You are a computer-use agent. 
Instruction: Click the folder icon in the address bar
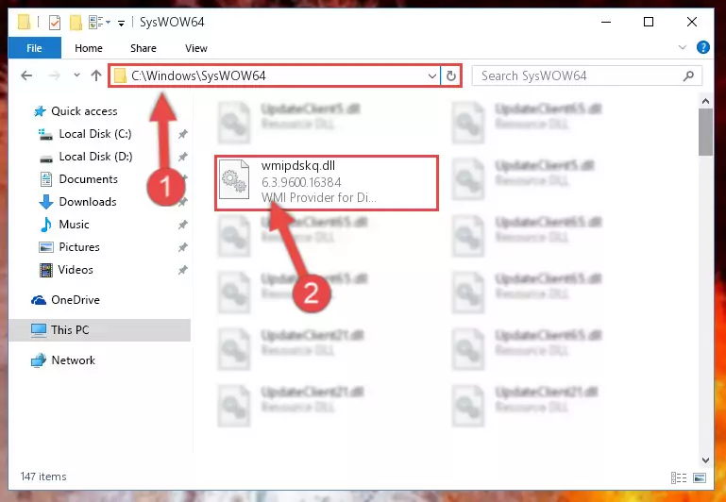tap(121, 75)
